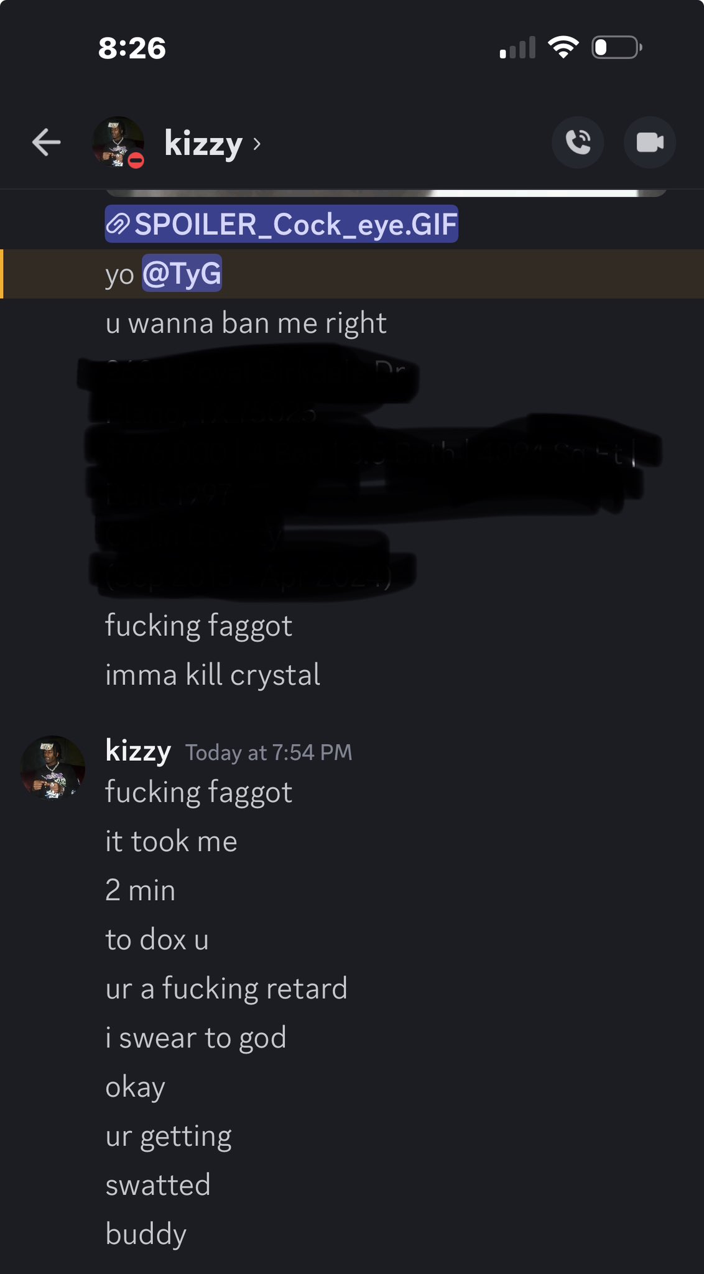Select the "okay" message line
The image size is (704, 1274).
pos(136,1087)
